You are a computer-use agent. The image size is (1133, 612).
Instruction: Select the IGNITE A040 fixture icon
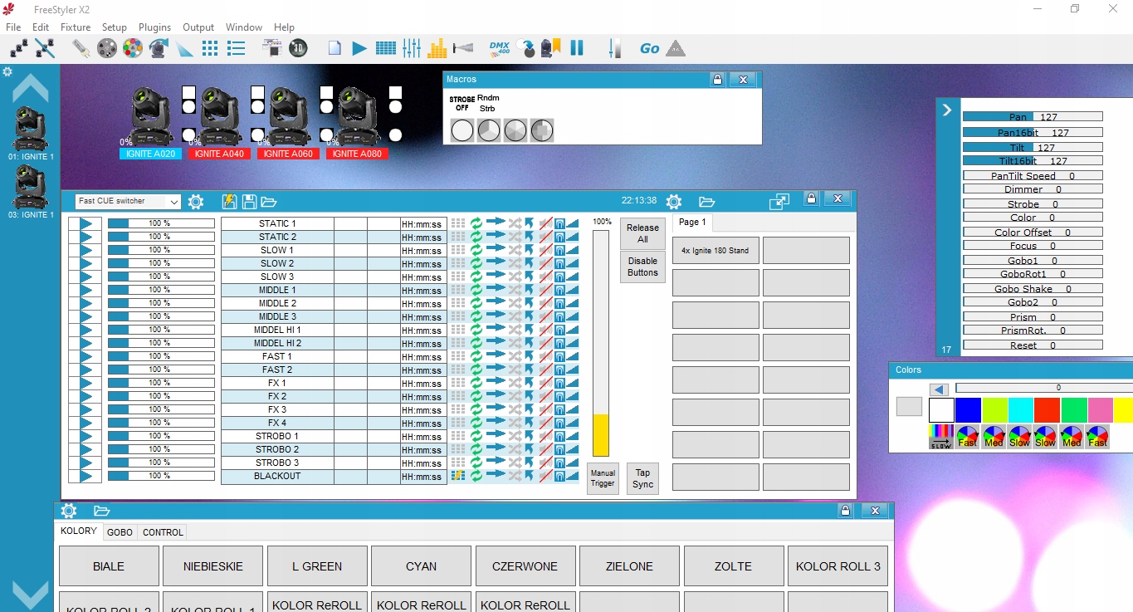click(x=220, y=116)
